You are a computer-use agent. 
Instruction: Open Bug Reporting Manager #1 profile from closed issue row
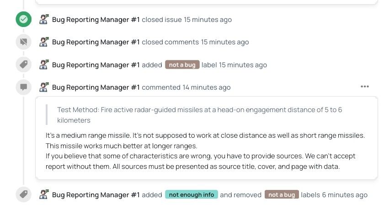[96, 20]
